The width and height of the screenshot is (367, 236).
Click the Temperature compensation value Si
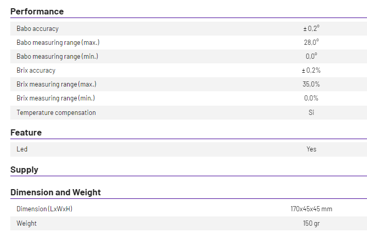pos(311,112)
